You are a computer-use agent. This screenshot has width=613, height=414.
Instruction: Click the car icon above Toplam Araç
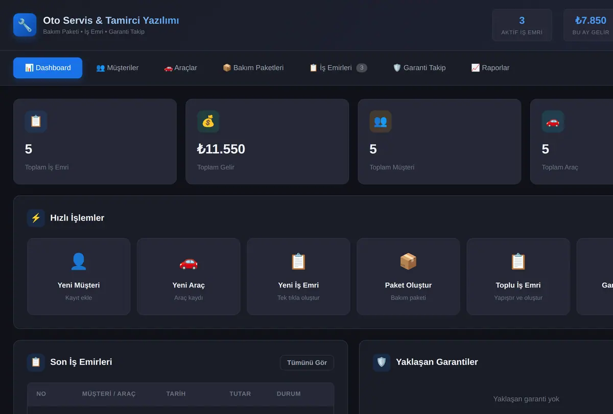(553, 121)
